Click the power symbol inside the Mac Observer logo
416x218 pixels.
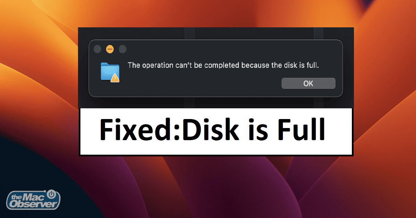click(x=51, y=194)
